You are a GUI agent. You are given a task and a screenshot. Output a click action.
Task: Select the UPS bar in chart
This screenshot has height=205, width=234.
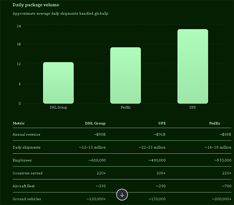(193, 66)
